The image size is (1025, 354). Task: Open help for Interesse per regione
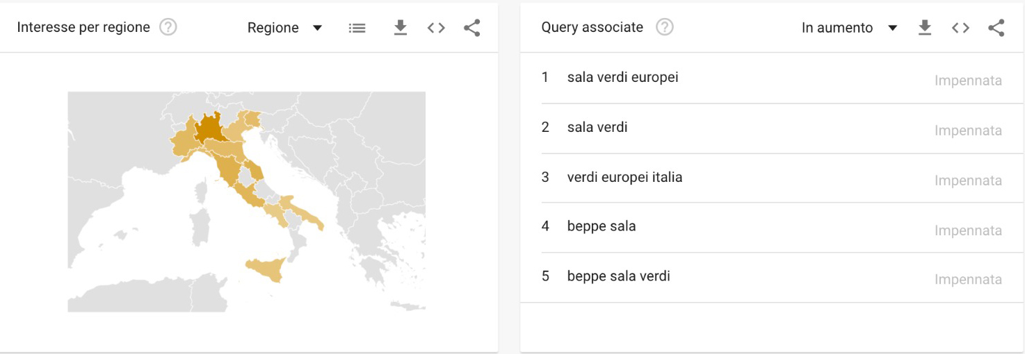168,28
